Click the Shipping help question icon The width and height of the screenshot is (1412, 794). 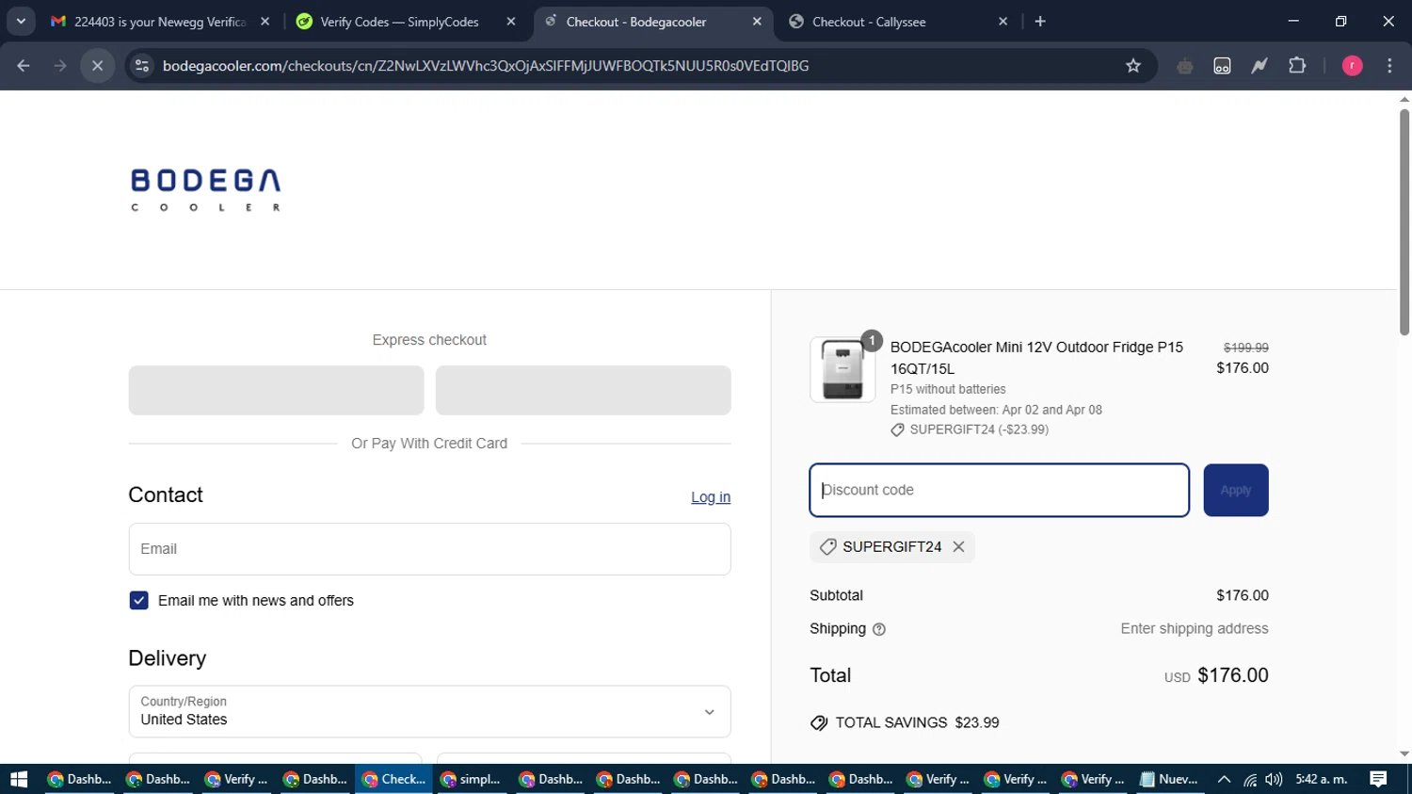coord(879,629)
